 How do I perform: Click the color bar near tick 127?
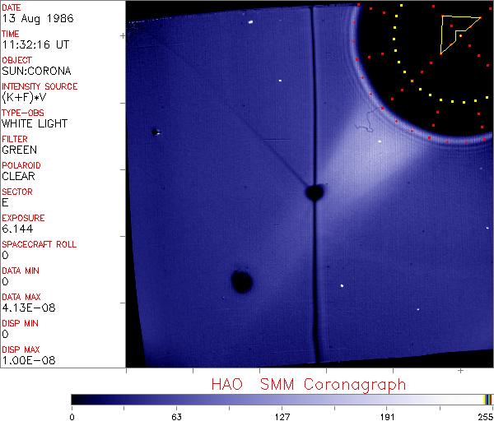point(282,399)
